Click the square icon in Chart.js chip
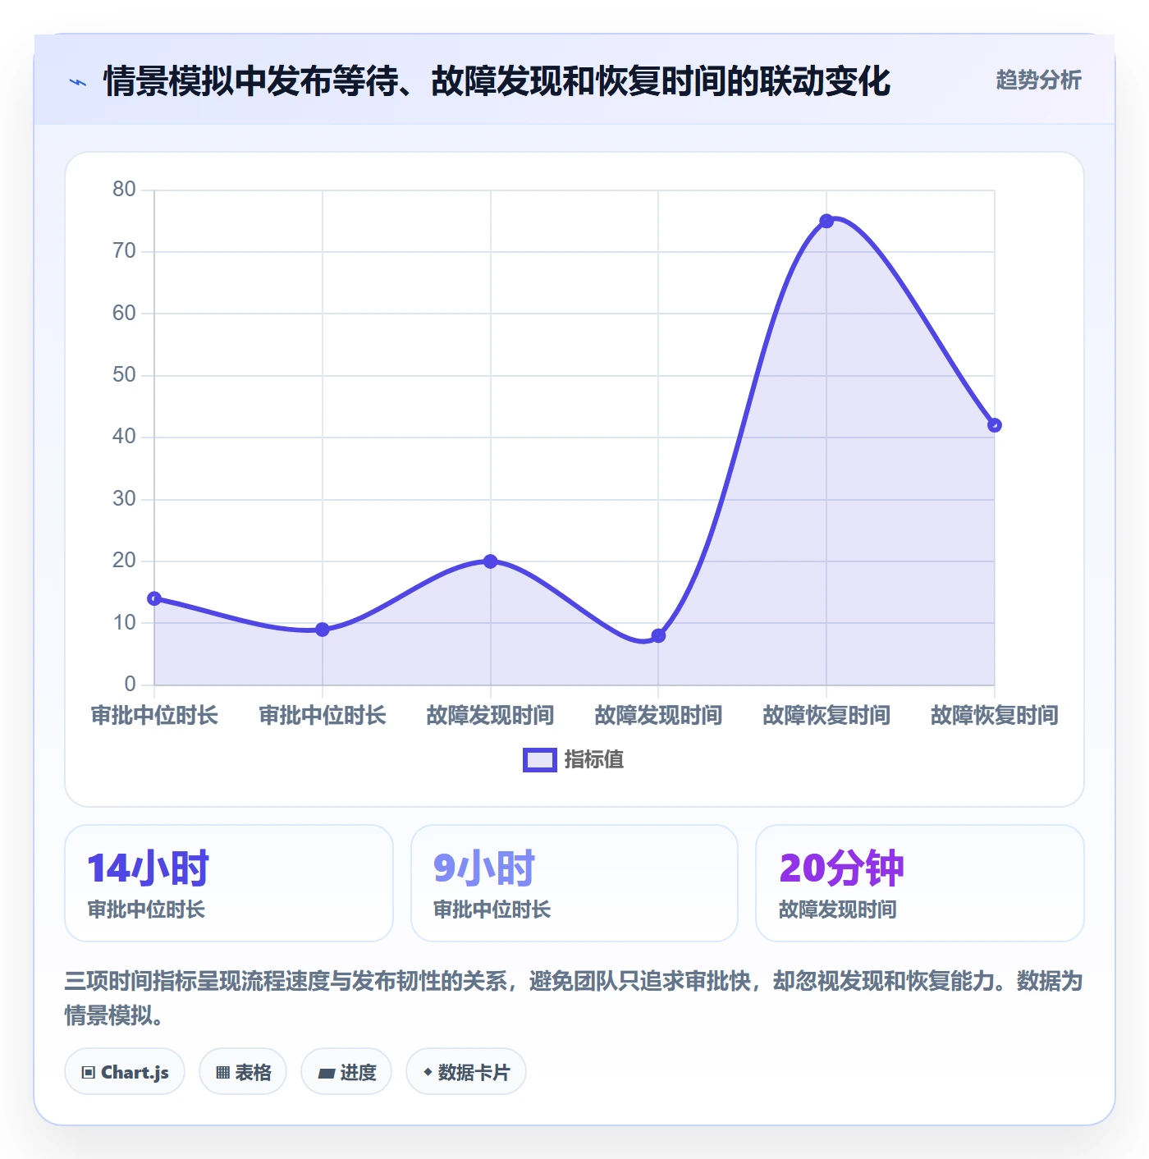 (x=89, y=1073)
